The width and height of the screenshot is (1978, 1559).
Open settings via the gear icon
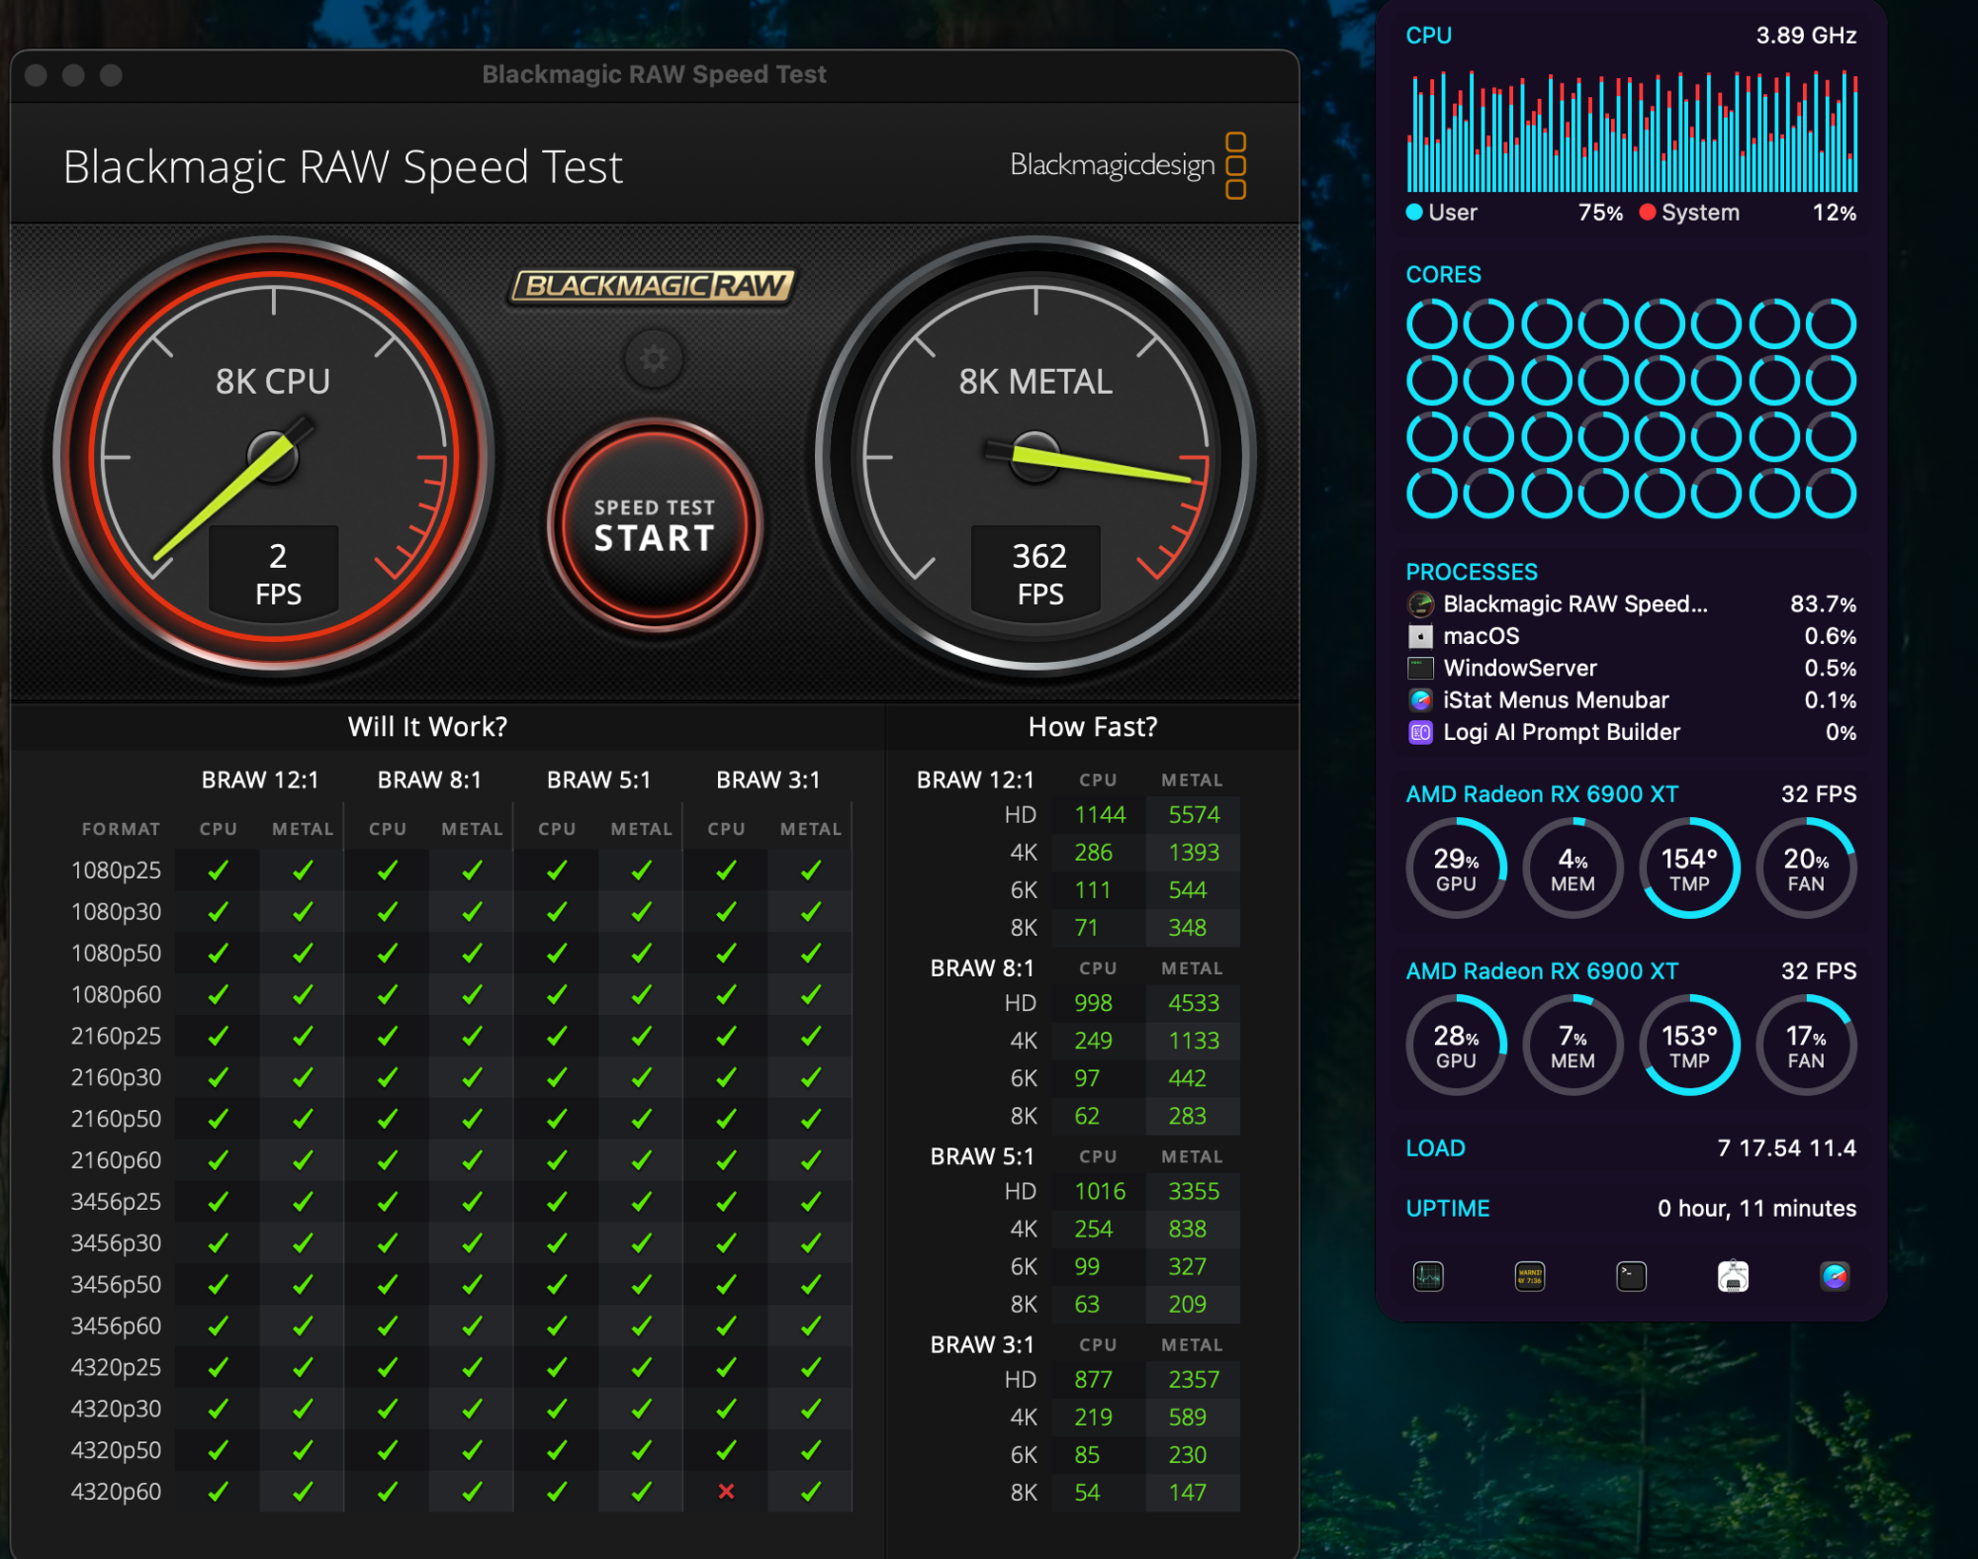pyautogui.click(x=653, y=358)
